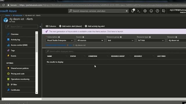
Task: Click the rocket icon in banner
Action: coord(46,31)
